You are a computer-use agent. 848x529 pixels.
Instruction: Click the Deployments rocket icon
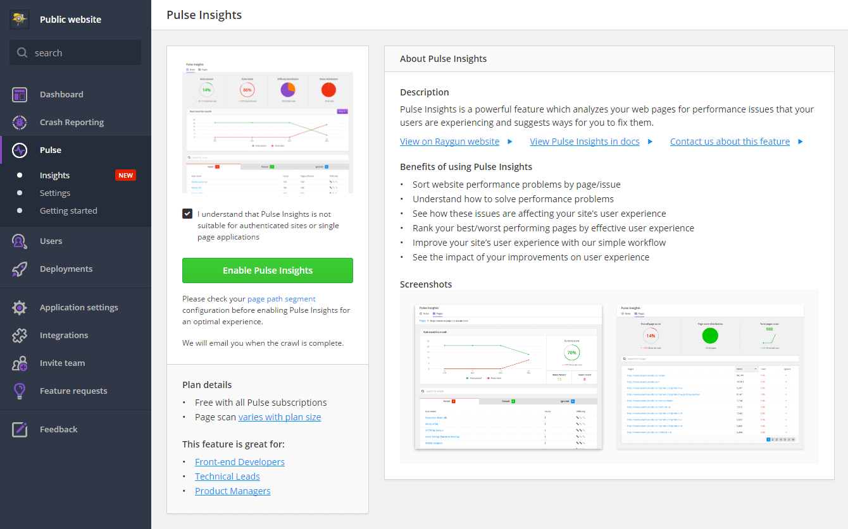point(20,268)
